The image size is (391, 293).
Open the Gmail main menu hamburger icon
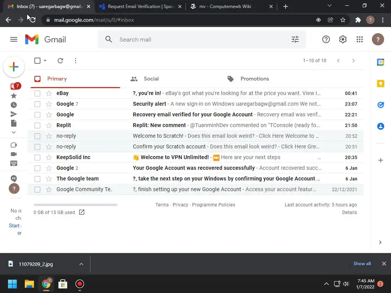click(x=14, y=39)
